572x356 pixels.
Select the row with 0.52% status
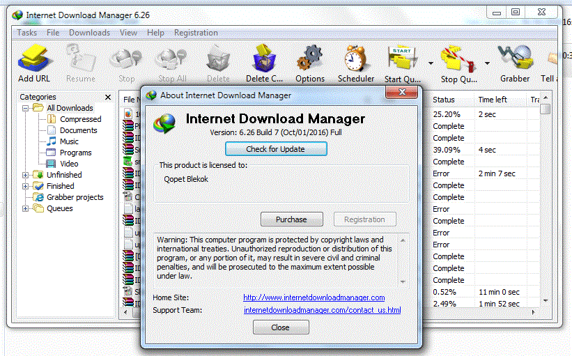(x=445, y=292)
